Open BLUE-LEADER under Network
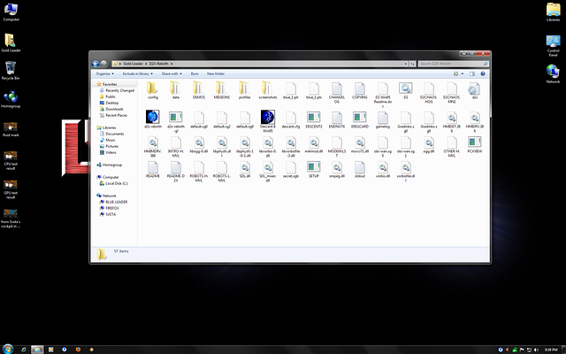Image resolution: width=566 pixels, height=354 pixels. 118,202
